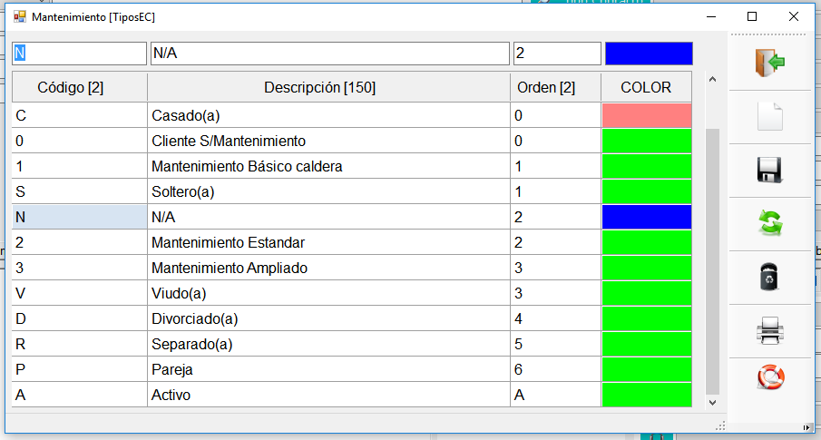821x440 pixels.
Task: Select the Mantenimiento Ampliado cell
Action: (328, 268)
